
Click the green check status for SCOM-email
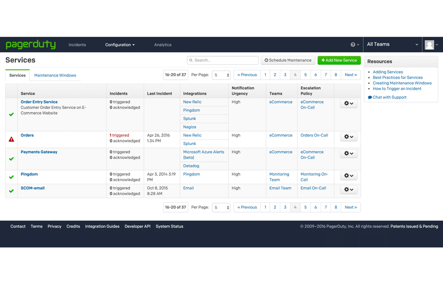[11, 191]
